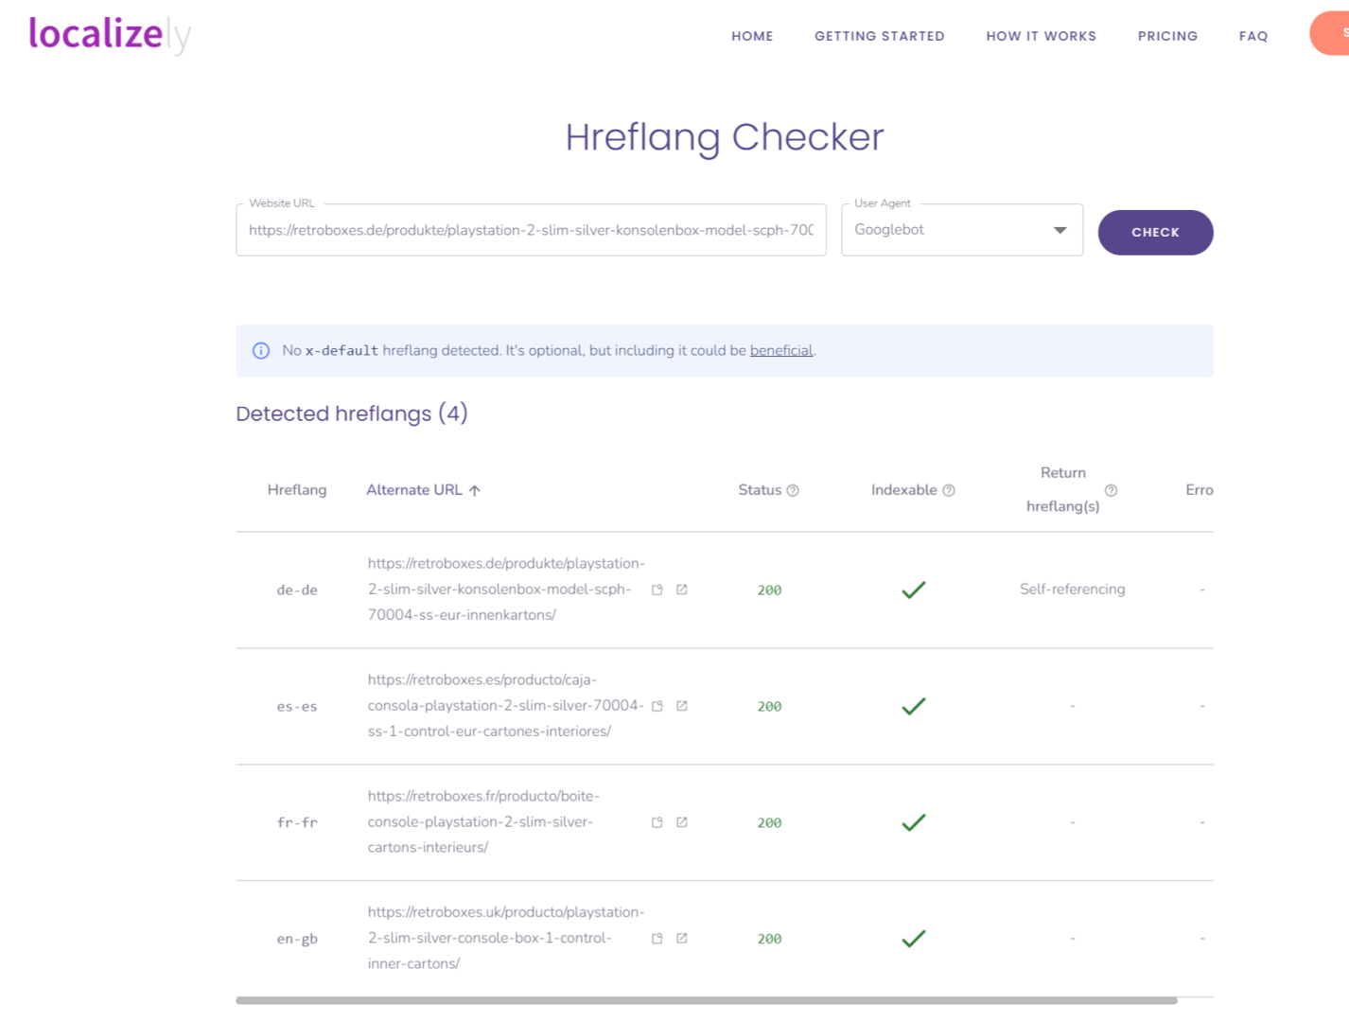Open the retroboxes.fr alternate URL link
Image resolution: width=1349 pixels, height=1022 pixels.
(483, 821)
